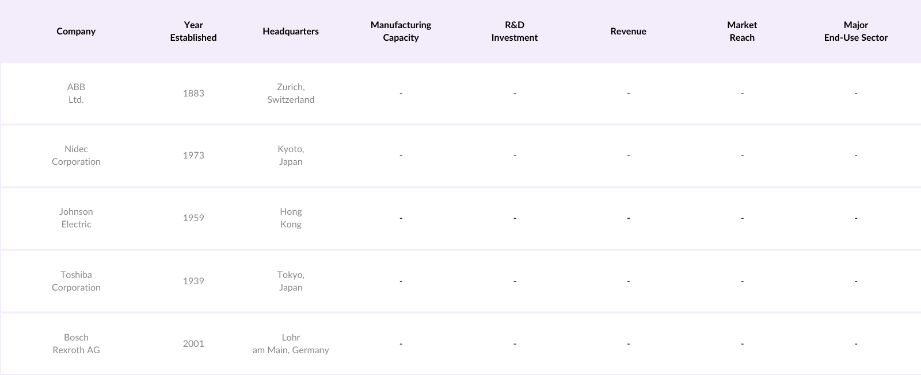Select the Market Reach header
The height and width of the screenshot is (375, 921).
tap(742, 31)
